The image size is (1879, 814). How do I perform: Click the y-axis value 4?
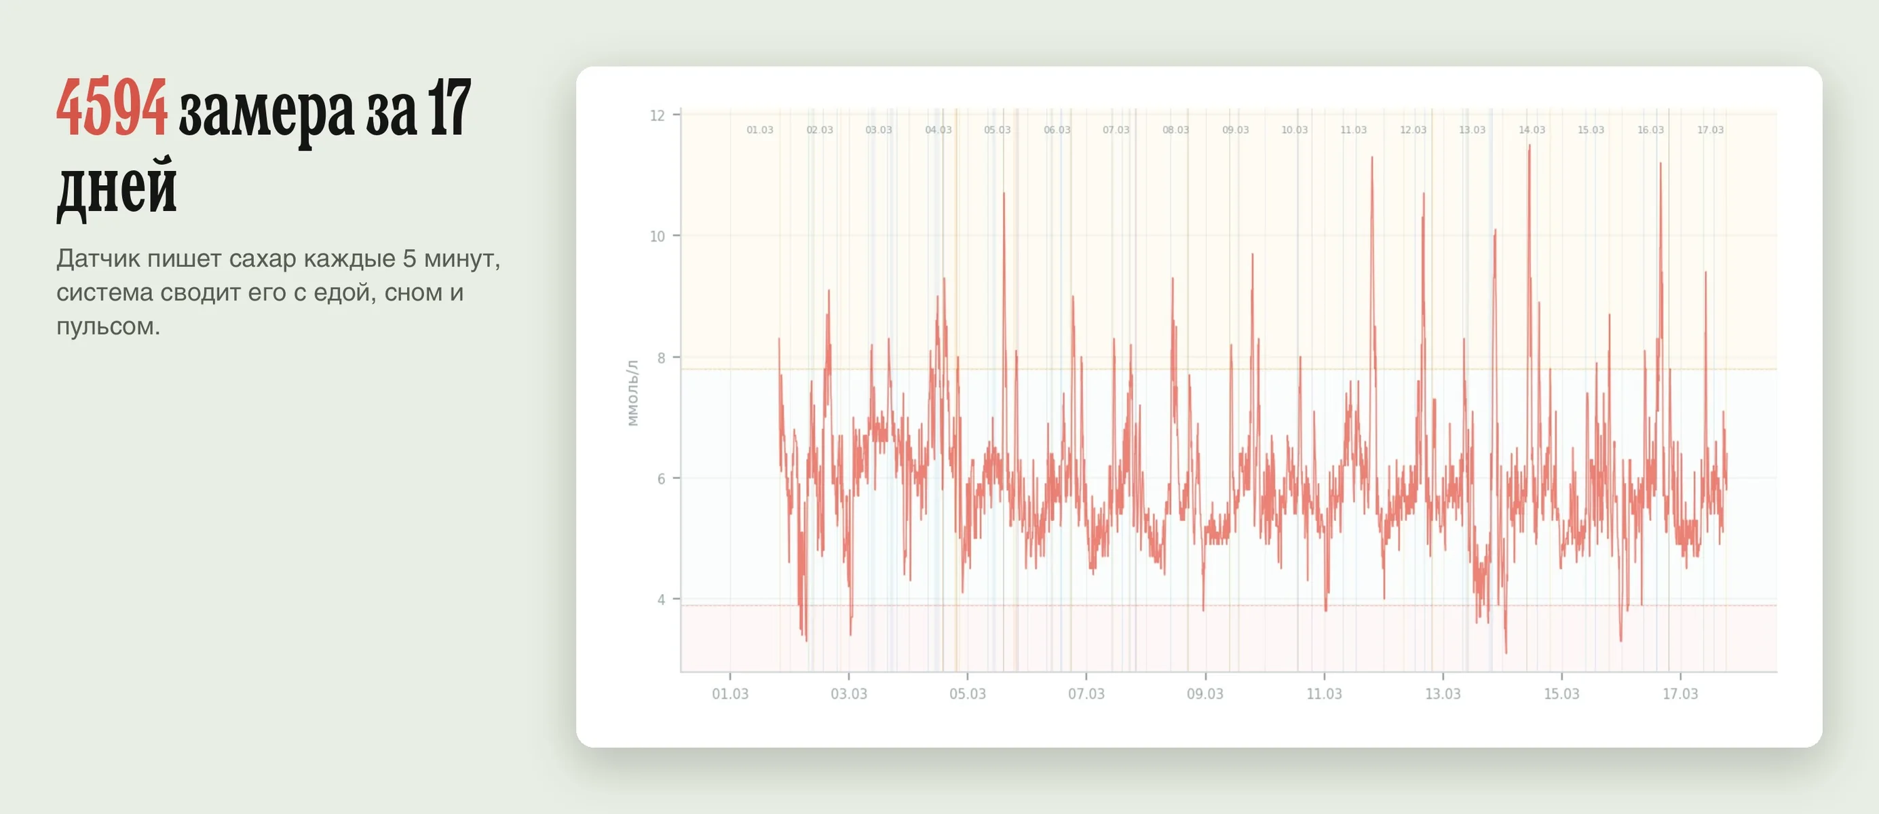(661, 600)
